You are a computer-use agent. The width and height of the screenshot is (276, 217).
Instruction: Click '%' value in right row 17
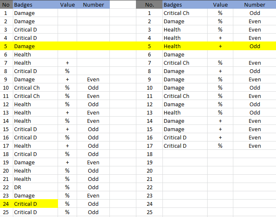(220, 146)
